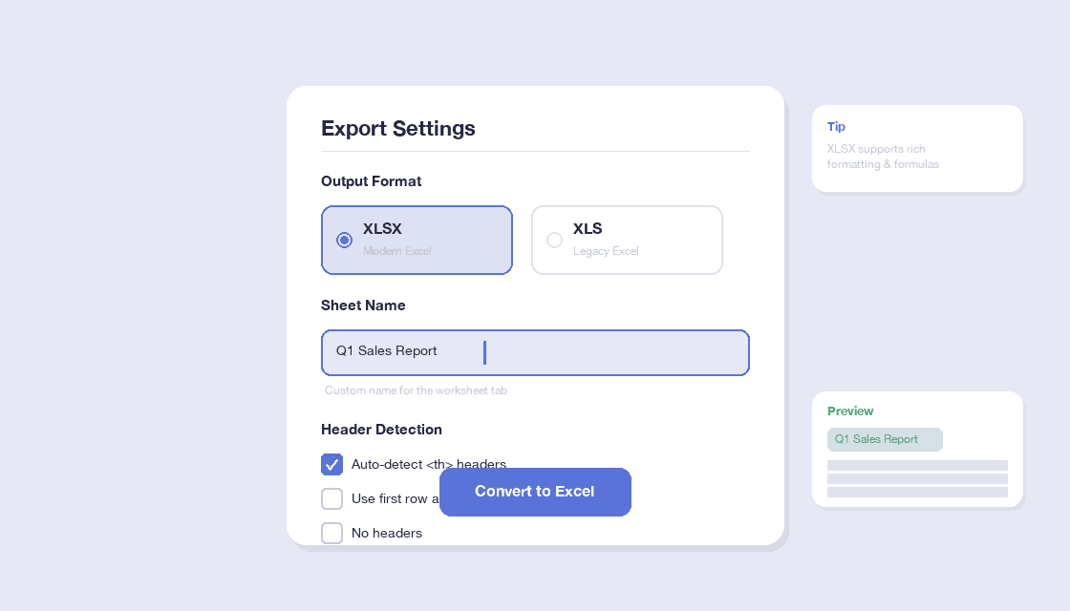
Task: Click the "Modern Excel" subtitle text
Action: [x=397, y=251]
